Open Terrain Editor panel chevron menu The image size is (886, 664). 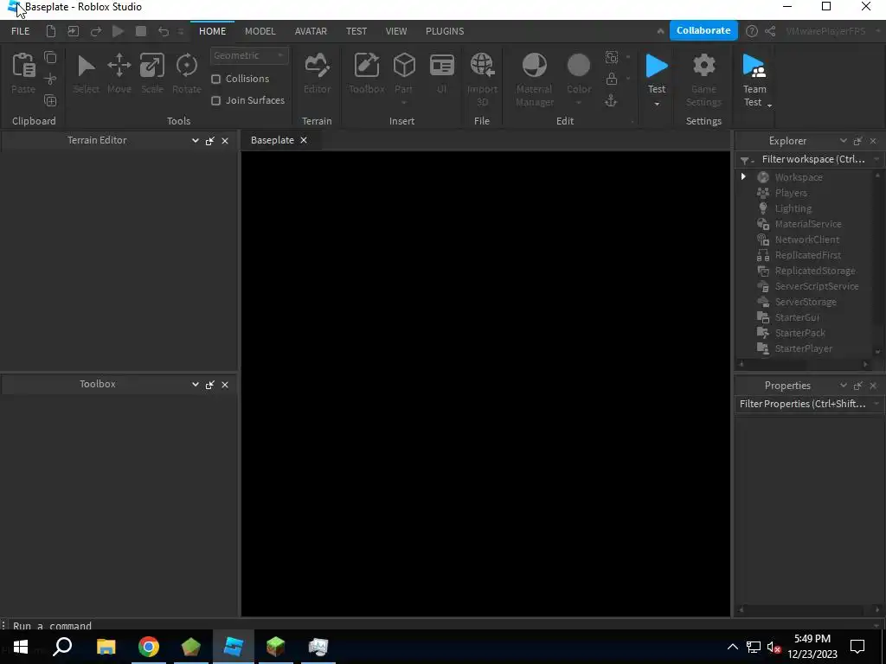coord(195,140)
